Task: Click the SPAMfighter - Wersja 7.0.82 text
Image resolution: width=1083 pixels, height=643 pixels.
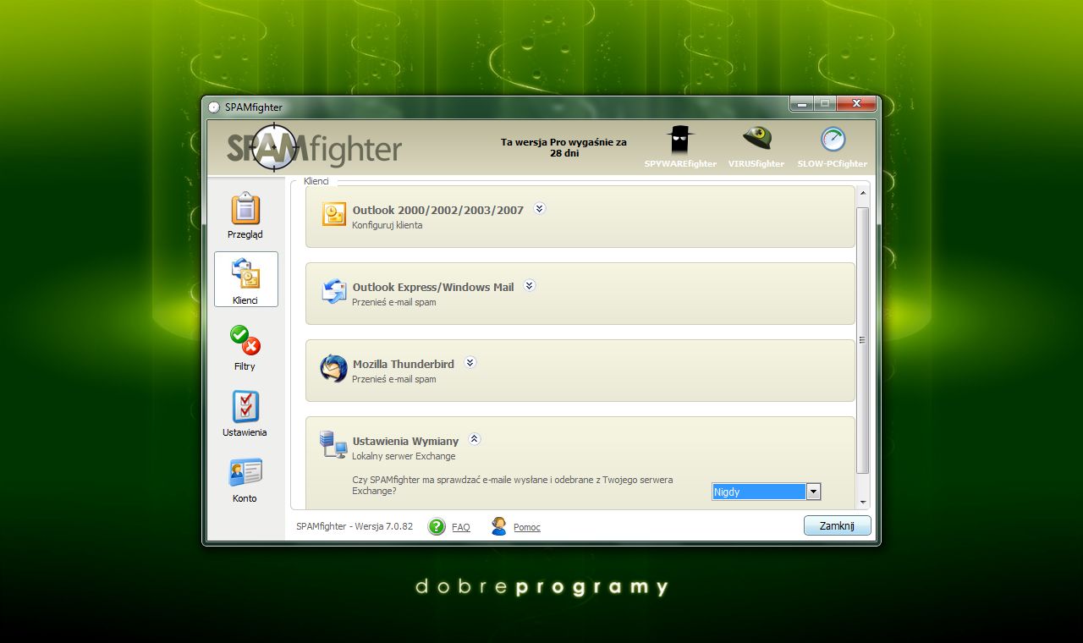Action: point(355,526)
